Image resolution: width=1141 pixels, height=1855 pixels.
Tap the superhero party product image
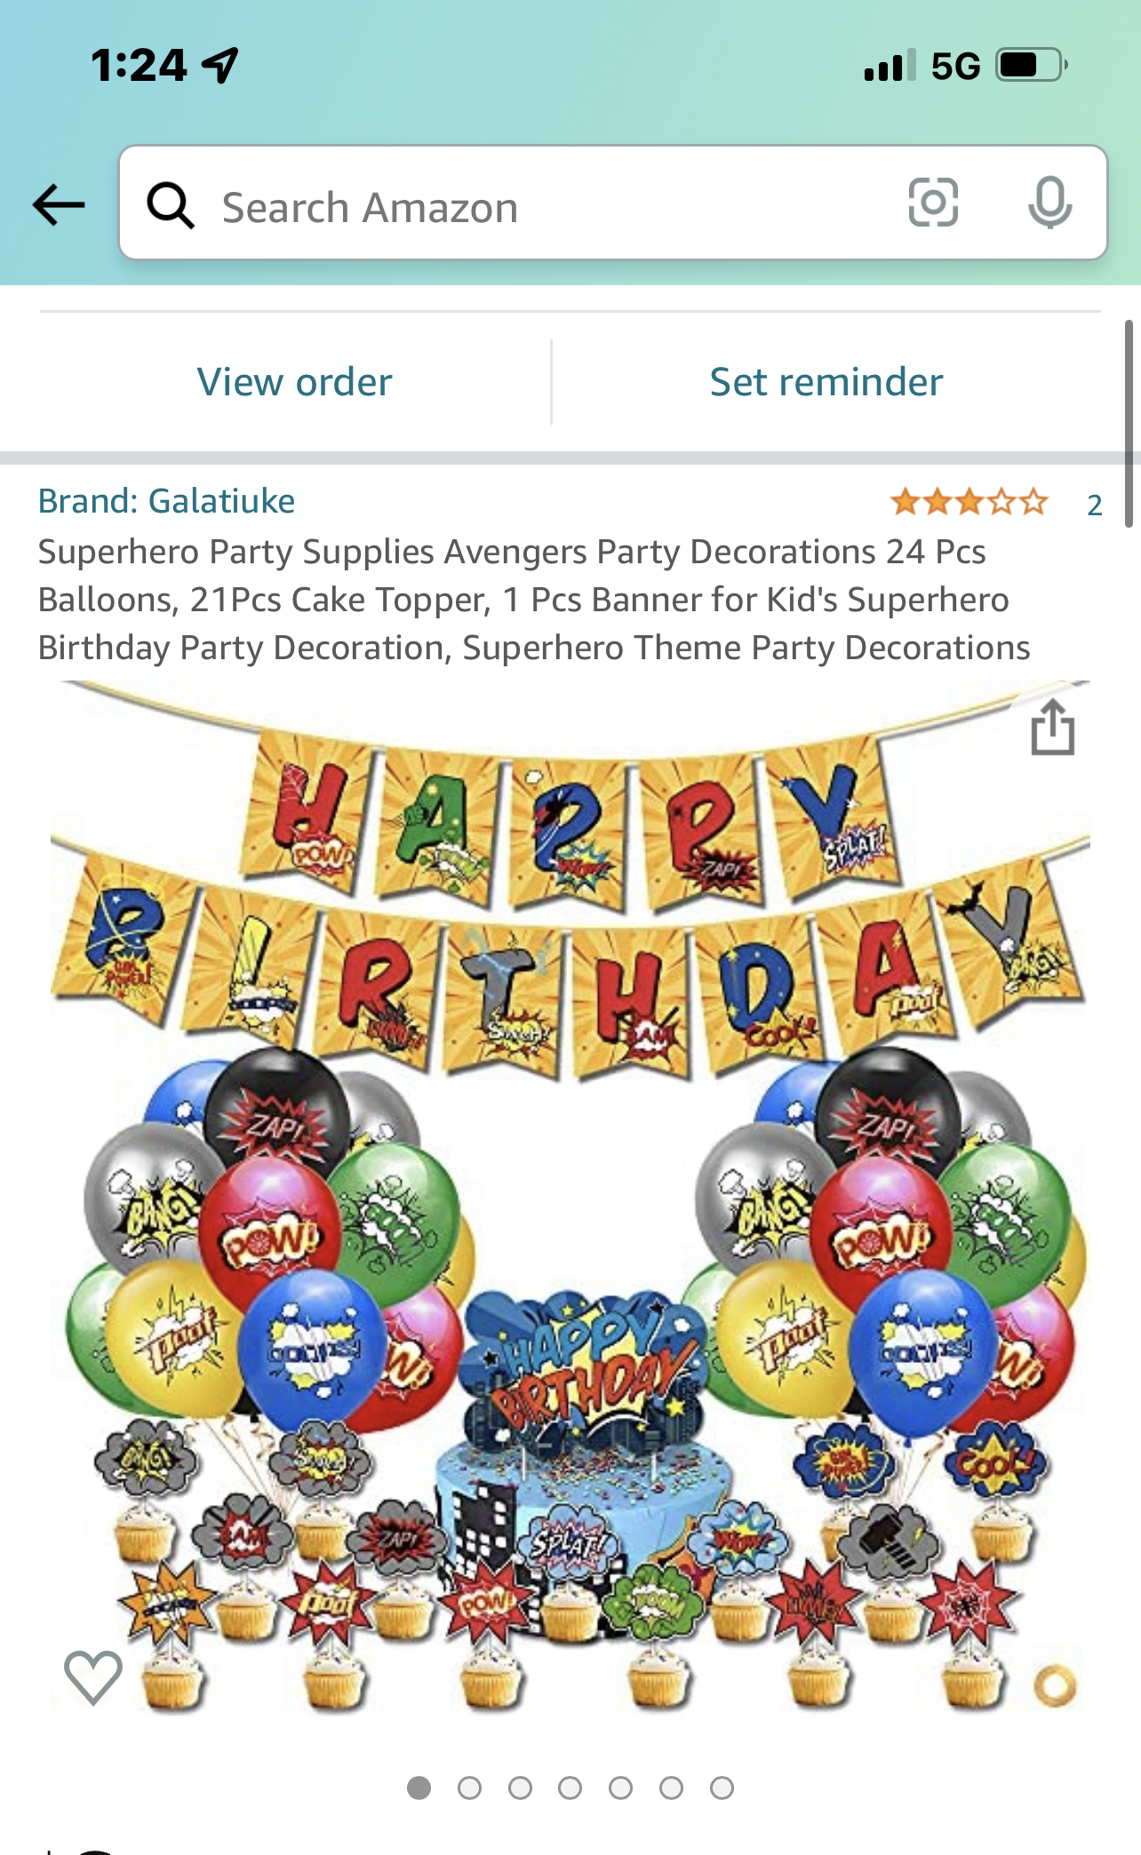point(570,1197)
